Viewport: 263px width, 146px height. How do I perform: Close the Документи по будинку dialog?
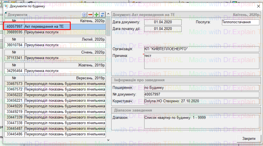[x=257, y=6]
